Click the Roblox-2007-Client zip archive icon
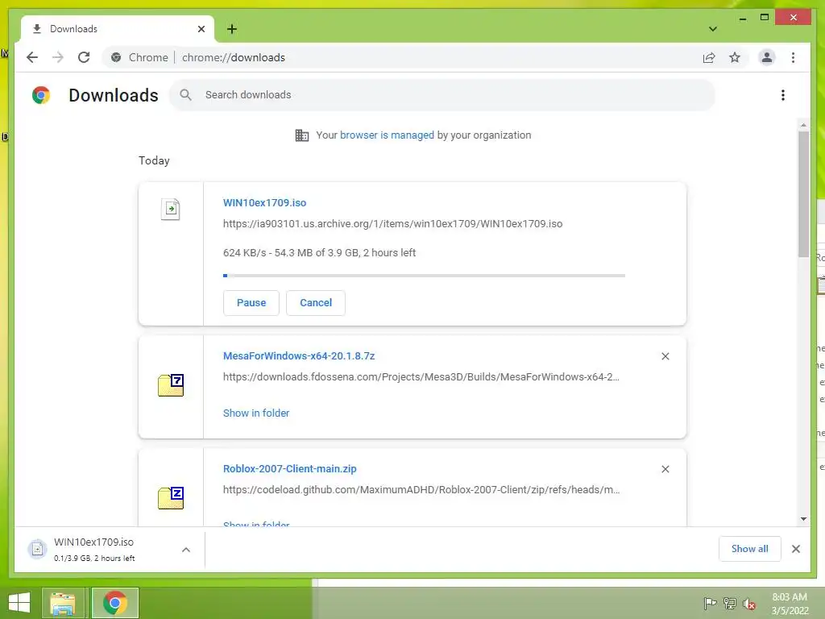 (171, 497)
